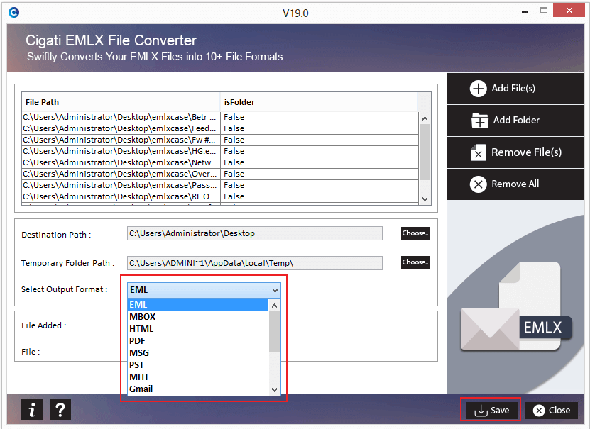This screenshot has width=590, height=429.
Task: Click the file list vertical scrollbar thumb
Action: [425, 152]
